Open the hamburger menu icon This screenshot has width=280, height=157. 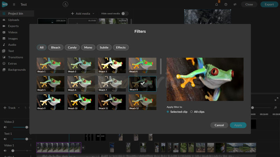(14, 4)
